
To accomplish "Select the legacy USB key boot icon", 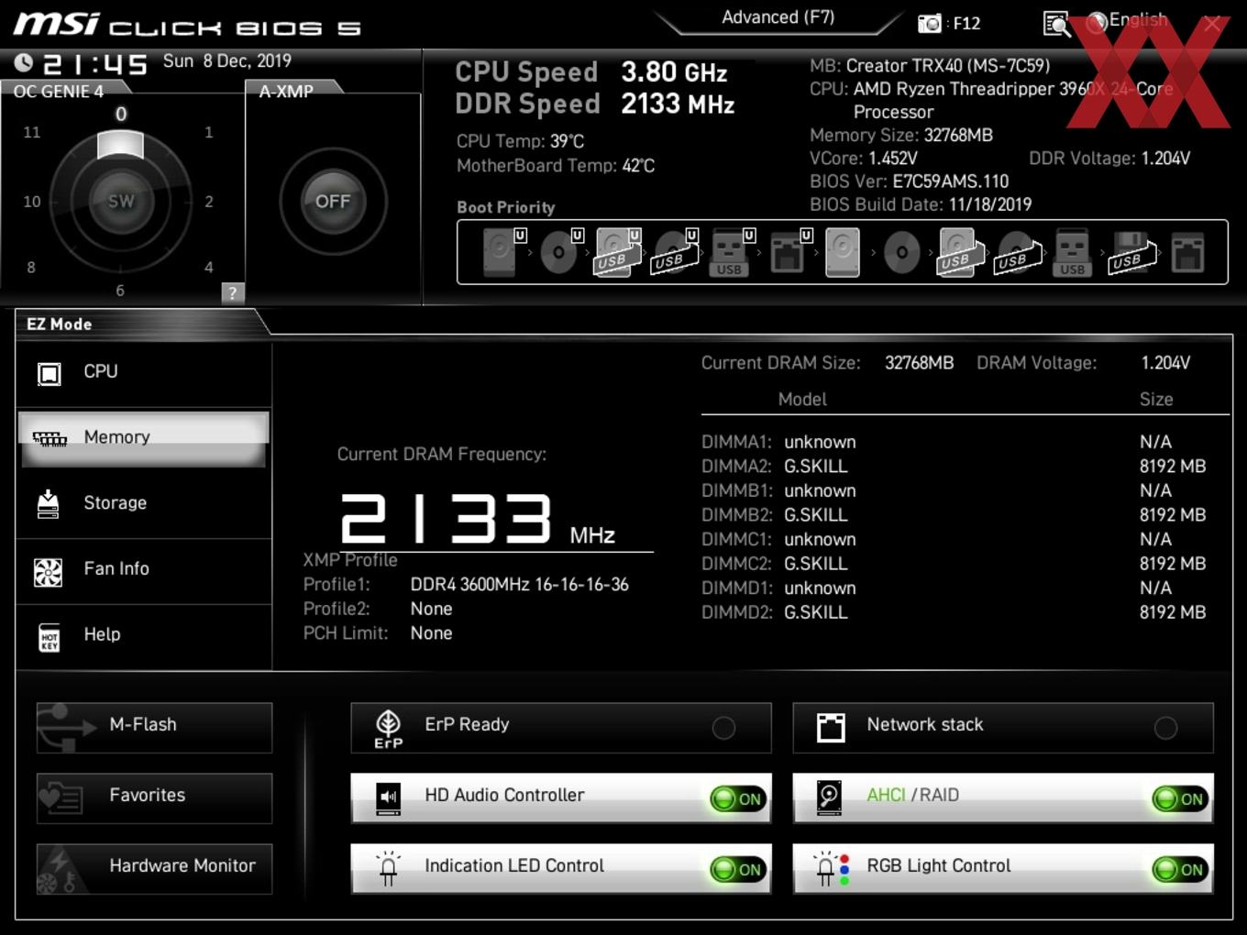I will 1072,252.
